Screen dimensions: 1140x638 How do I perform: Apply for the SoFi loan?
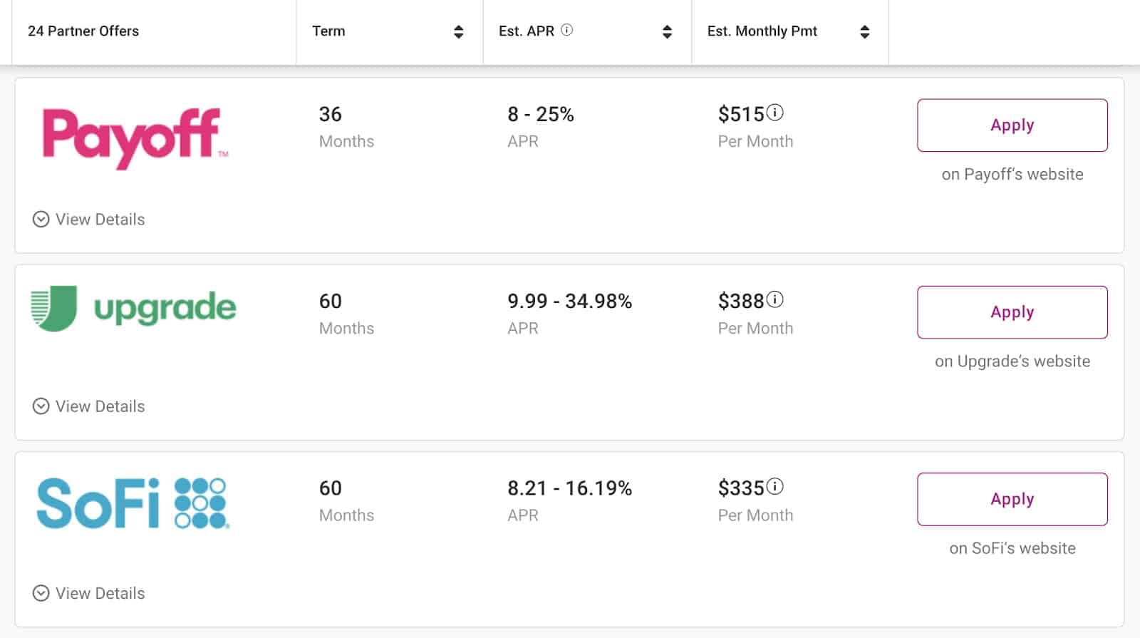point(1012,499)
